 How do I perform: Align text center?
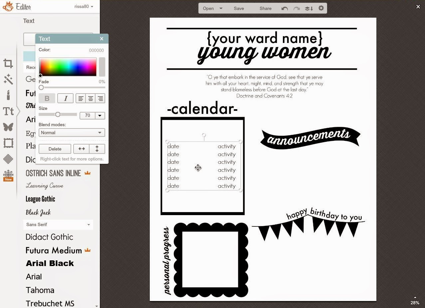point(91,98)
